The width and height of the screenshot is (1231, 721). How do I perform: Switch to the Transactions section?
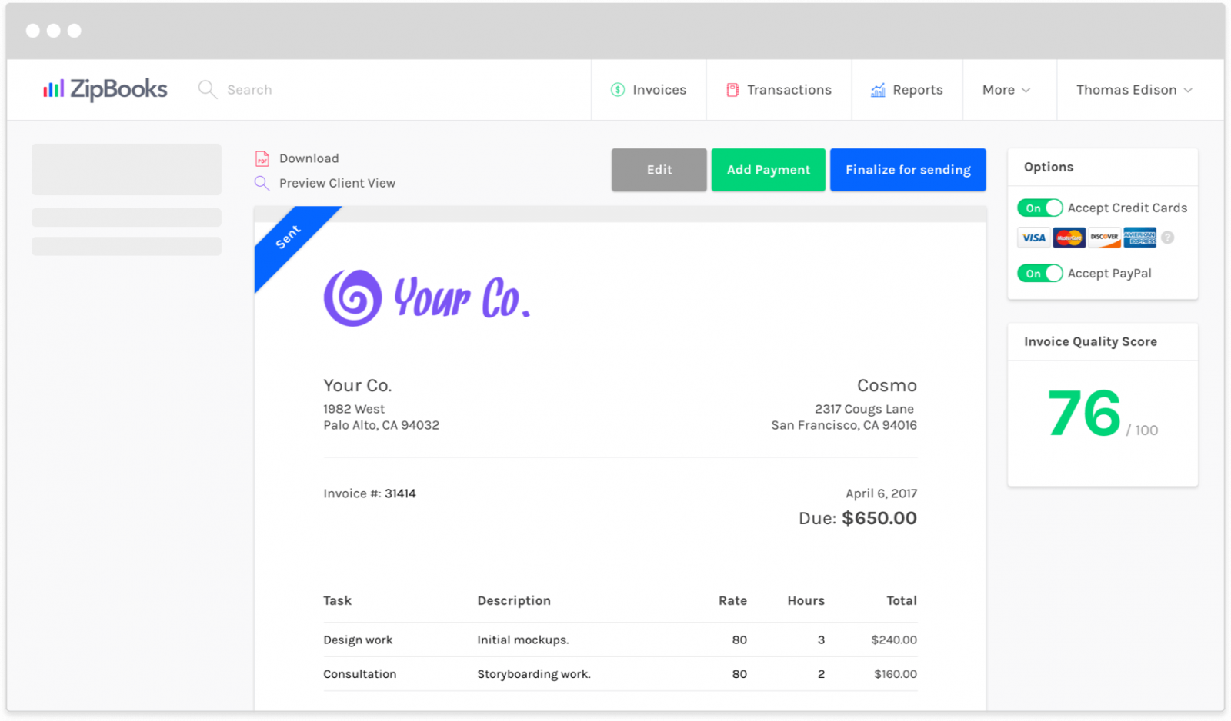pos(789,89)
